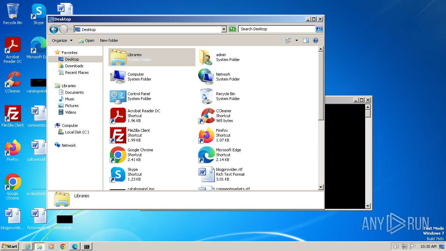
Task: Open the Windows Start menu
Action: pyautogui.click(x=10, y=246)
